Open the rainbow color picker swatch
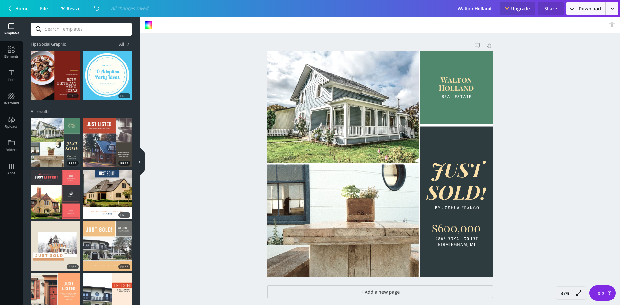This screenshot has width=620, height=305. [x=149, y=25]
